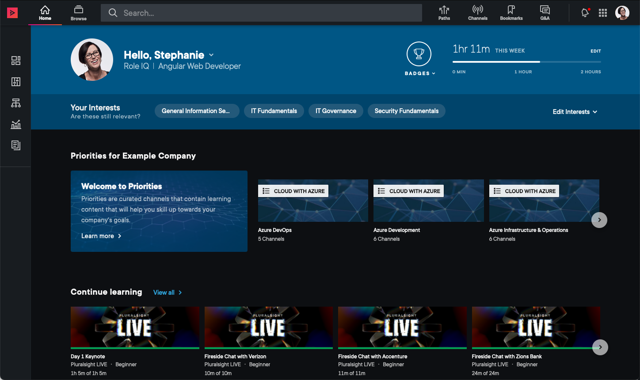Expand the Edit Interests dropdown
Image resolution: width=640 pixels, height=380 pixels.
(x=575, y=112)
